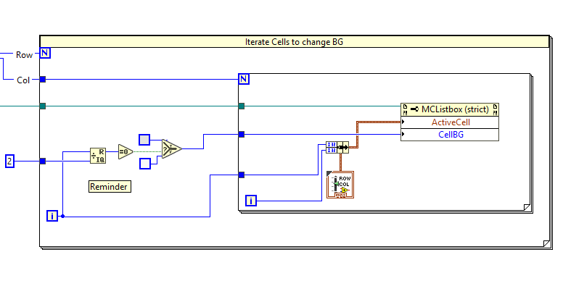Select the Equal To 0 comparison node

pos(126,152)
